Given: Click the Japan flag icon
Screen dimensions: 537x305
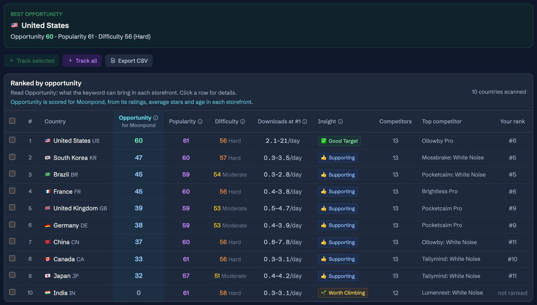Looking at the screenshot, I should 48,276.
